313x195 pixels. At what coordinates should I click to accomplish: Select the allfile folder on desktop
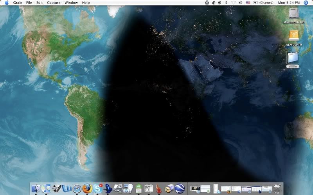coord(293,58)
